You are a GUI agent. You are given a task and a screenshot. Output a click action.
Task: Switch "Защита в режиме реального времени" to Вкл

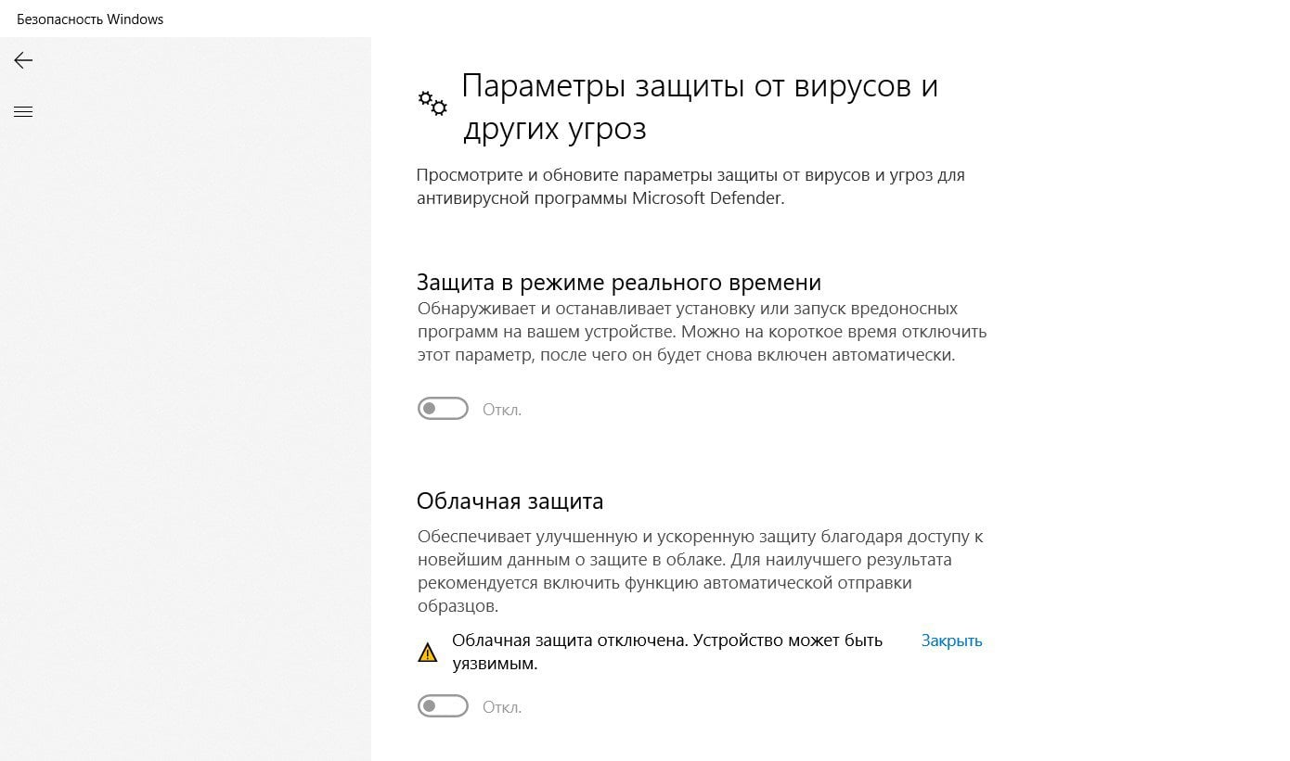pos(443,408)
